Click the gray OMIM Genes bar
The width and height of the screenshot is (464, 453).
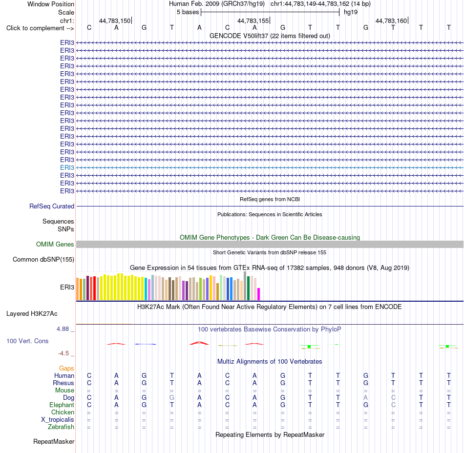(x=270, y=244)
